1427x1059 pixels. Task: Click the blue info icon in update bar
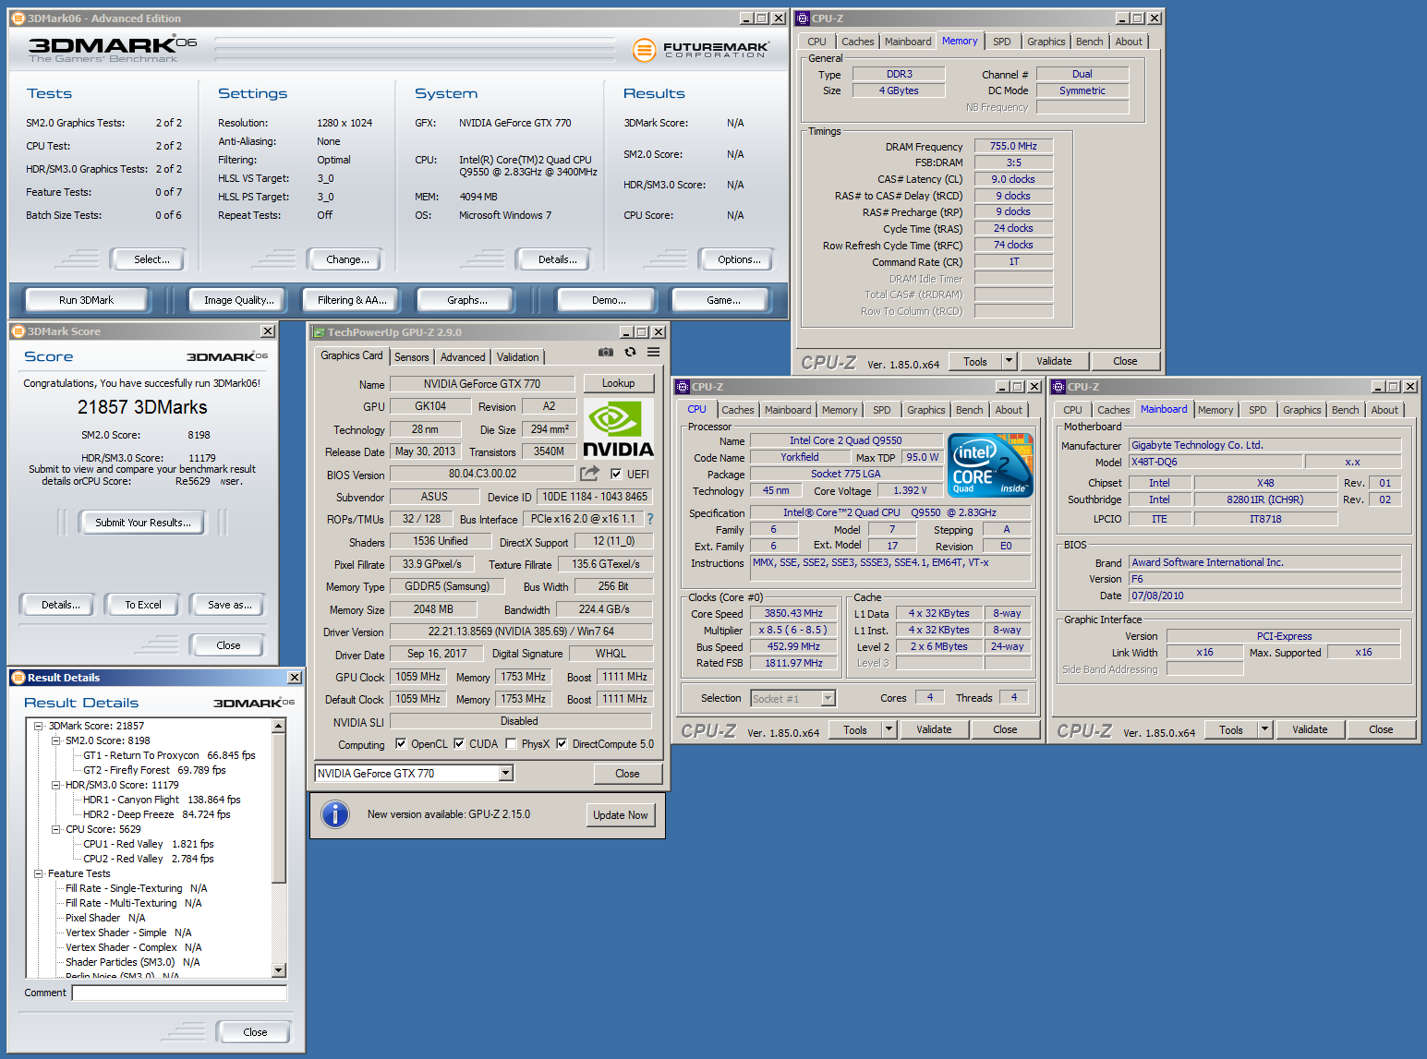point(334,814)
